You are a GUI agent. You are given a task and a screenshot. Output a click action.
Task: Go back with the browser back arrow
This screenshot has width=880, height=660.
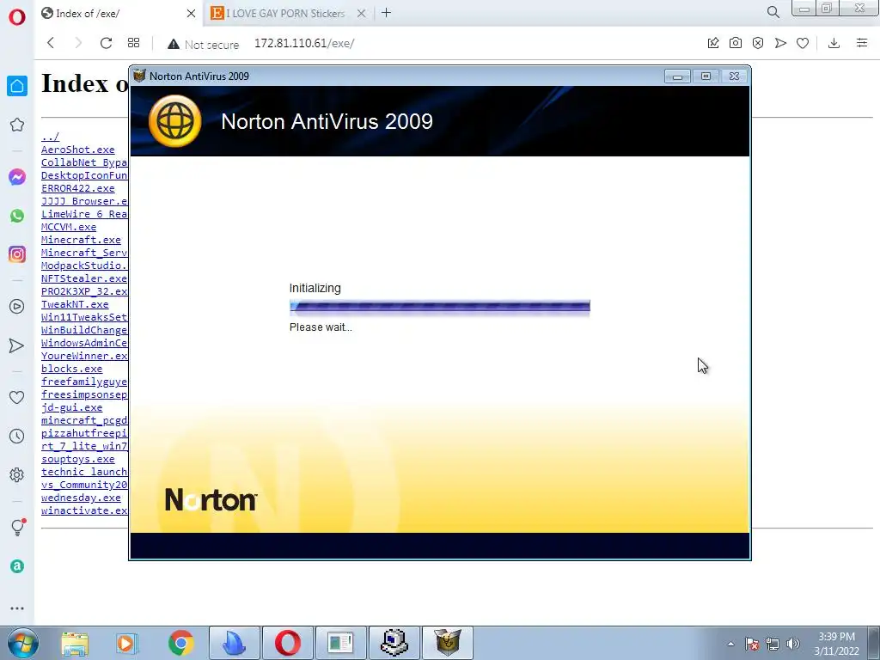pyautogui.click(x=51, y=43)
